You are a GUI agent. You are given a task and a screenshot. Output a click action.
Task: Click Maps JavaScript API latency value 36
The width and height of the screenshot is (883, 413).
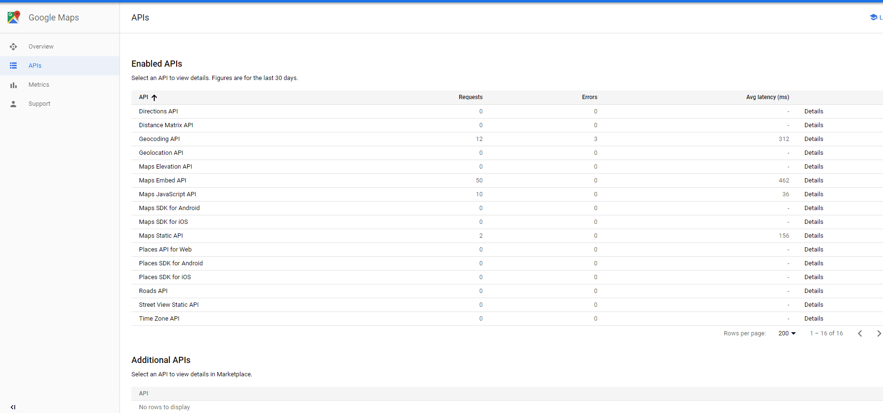tap(785, 194)
